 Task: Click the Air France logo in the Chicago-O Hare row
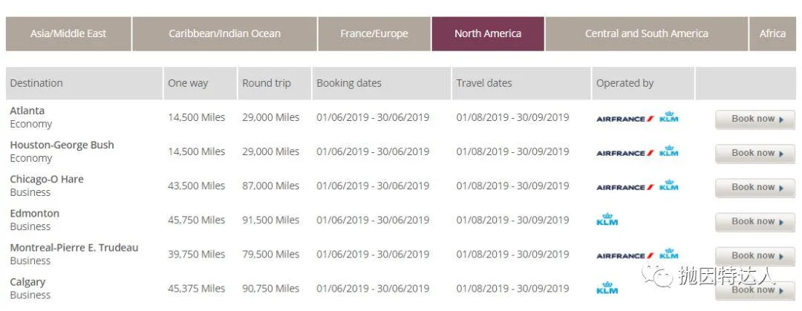[625, 187]
